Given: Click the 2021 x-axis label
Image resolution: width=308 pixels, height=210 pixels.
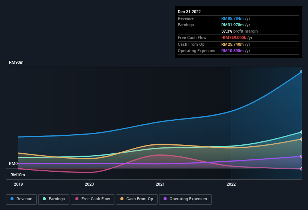Looking at the screenshot, I should tap(160, 184).
